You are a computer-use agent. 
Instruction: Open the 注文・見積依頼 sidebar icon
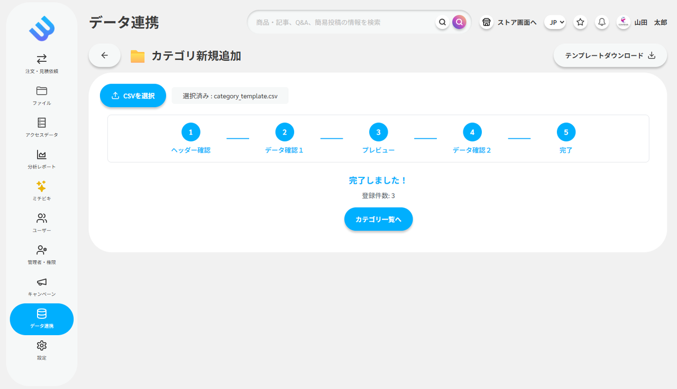point(42,59)
